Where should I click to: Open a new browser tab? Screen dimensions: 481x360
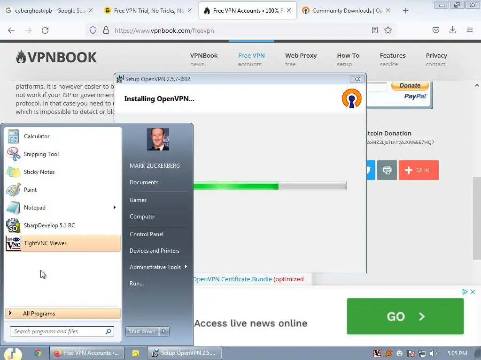405,11
